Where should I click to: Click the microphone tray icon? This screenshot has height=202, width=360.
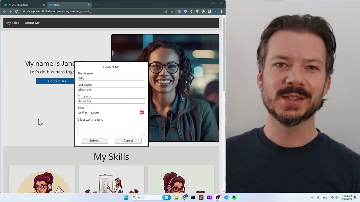(x=318, y=198)
